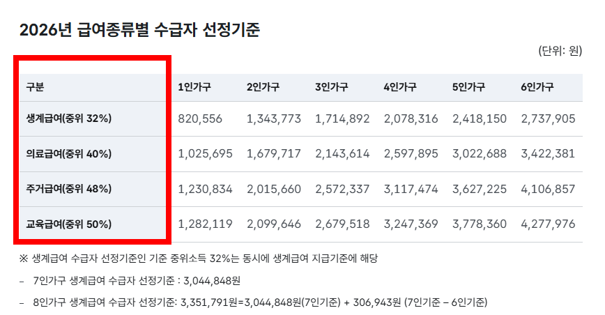Click the cell value 1,679,717
The height and width of the screenshot is (315, 605).
pyautogui.click(x=273, y=154)
